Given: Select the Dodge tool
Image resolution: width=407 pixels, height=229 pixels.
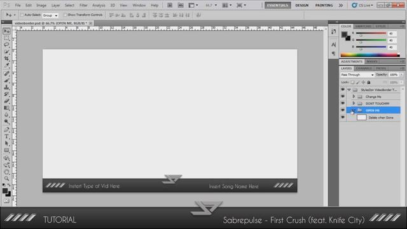Looking at the screenshot, I should pos(6,121).
